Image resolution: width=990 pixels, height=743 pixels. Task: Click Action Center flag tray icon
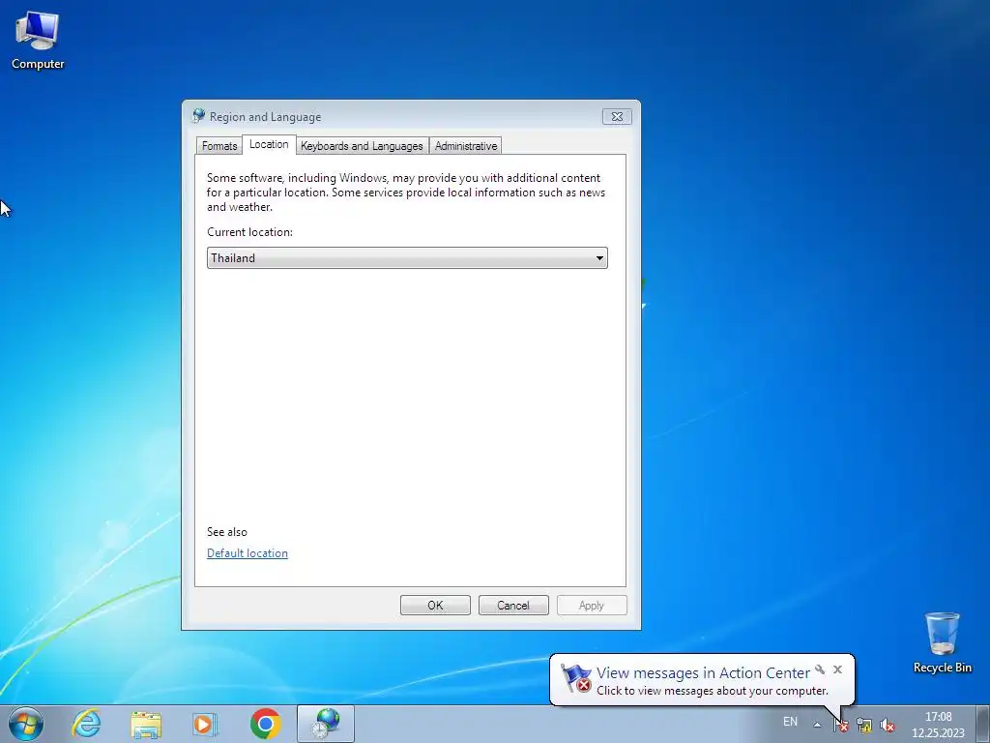point(841,725)
